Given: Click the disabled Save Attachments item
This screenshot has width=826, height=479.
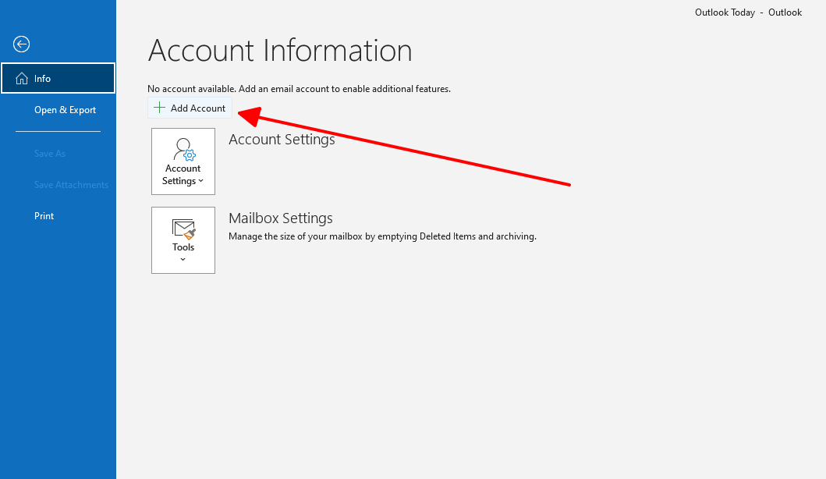Looking at the screenshot, I should tap(71, 185).
